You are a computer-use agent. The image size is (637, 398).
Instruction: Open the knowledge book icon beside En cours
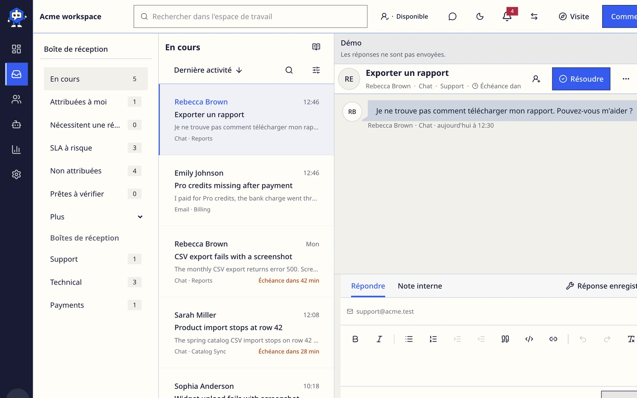pyautogui.click(x=316, y=47)
